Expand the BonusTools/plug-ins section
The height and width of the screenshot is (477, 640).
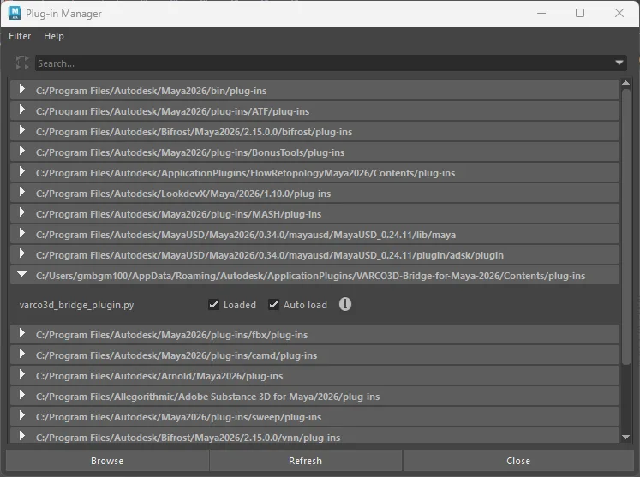(x=22, y=151)
